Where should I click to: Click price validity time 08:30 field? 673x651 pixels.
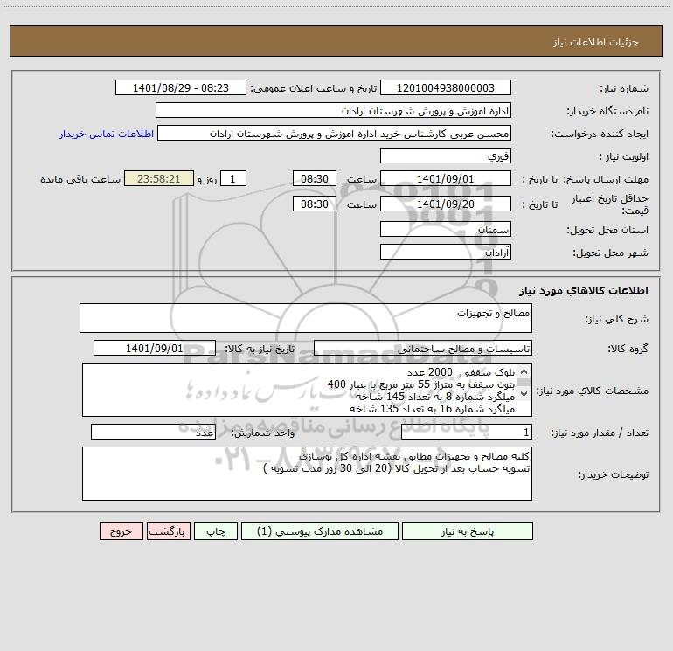314,204
